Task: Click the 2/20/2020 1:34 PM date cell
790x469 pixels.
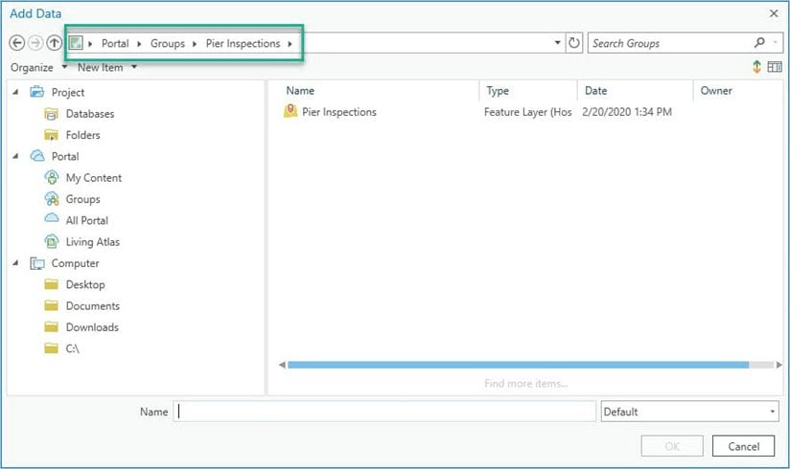Action: pos(627,112)
